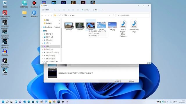Click the Share icon in Explorer toolbar
The height and width of the screenshot is (104, 186).
click(x=73, y=10)
